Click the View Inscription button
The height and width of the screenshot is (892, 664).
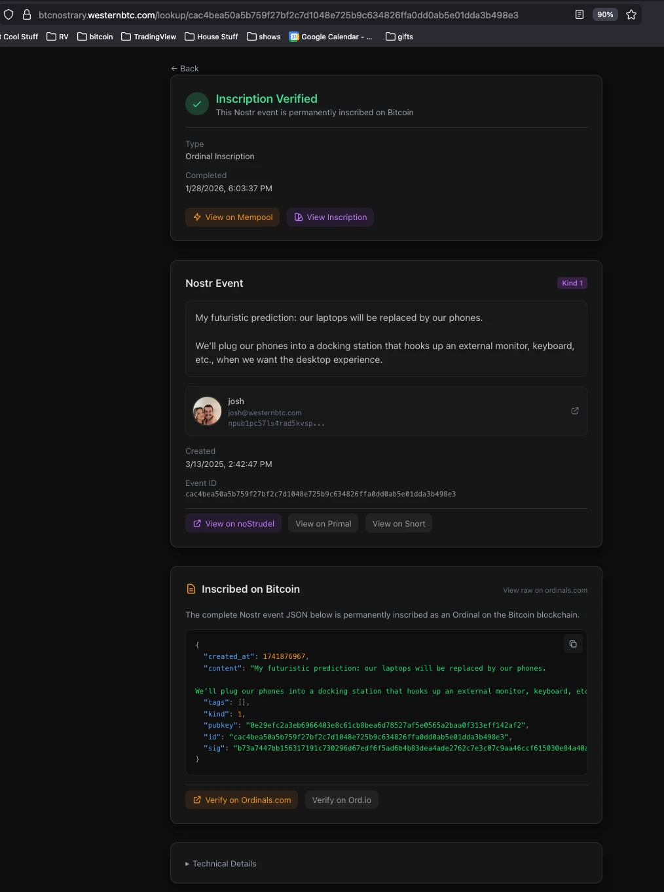[x=330, y=217]
